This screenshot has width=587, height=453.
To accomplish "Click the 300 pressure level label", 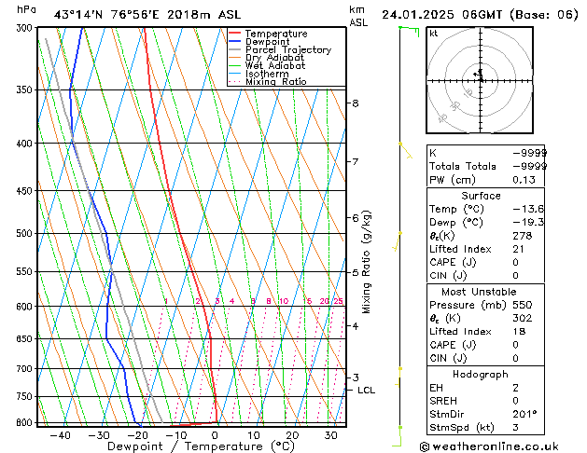I will [26, 28].
